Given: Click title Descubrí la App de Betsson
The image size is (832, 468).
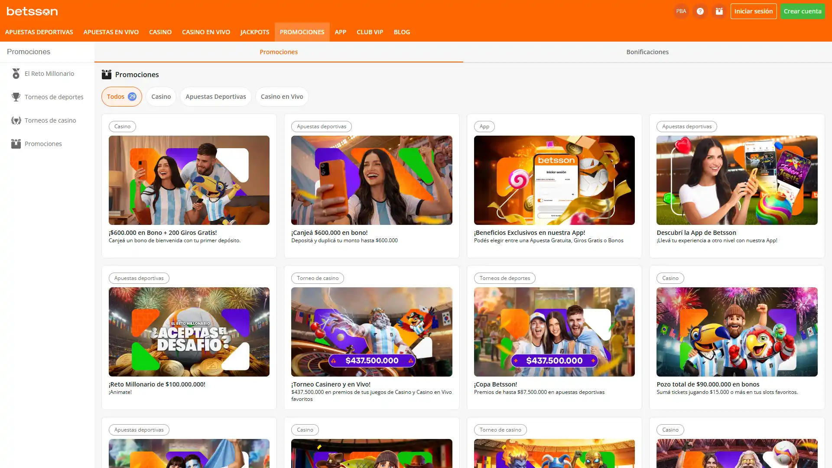Looking at the screenshot, I should (x=696, y=233).
